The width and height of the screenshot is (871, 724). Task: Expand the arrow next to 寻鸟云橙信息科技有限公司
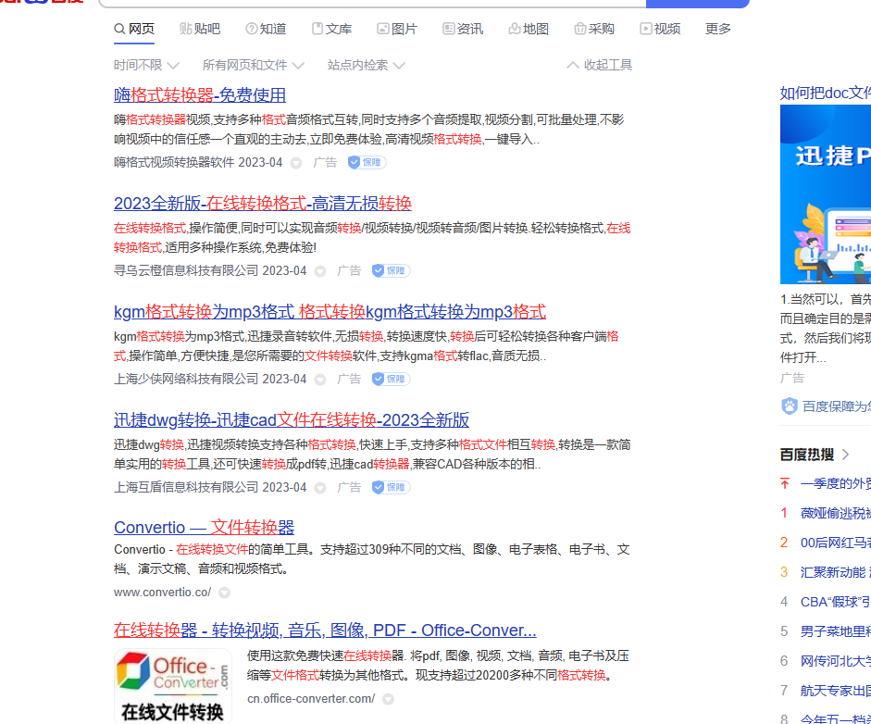tap(320, 271)
